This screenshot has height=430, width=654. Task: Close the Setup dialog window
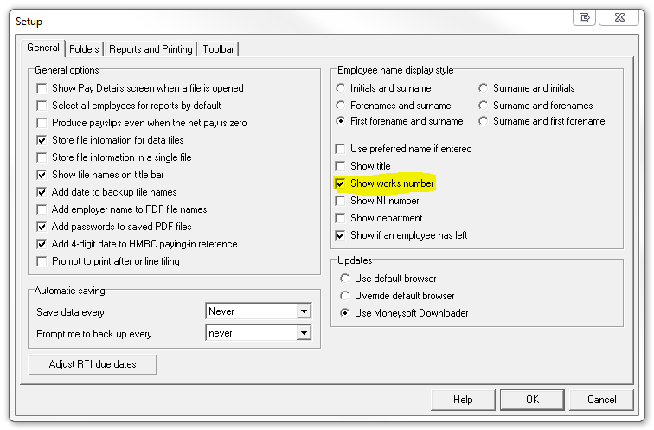619,17
